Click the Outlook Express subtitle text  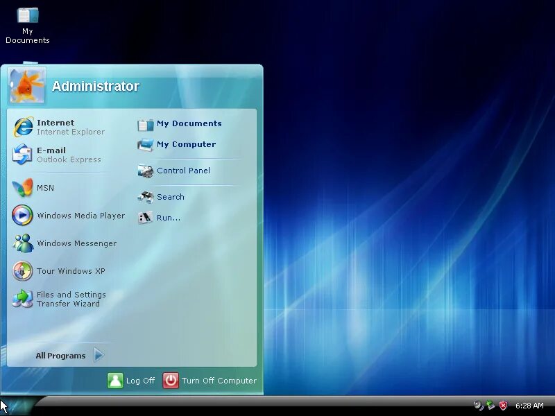tap(69, 159)
